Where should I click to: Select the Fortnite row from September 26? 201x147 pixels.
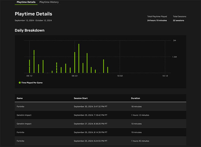(x=101, y=132)
